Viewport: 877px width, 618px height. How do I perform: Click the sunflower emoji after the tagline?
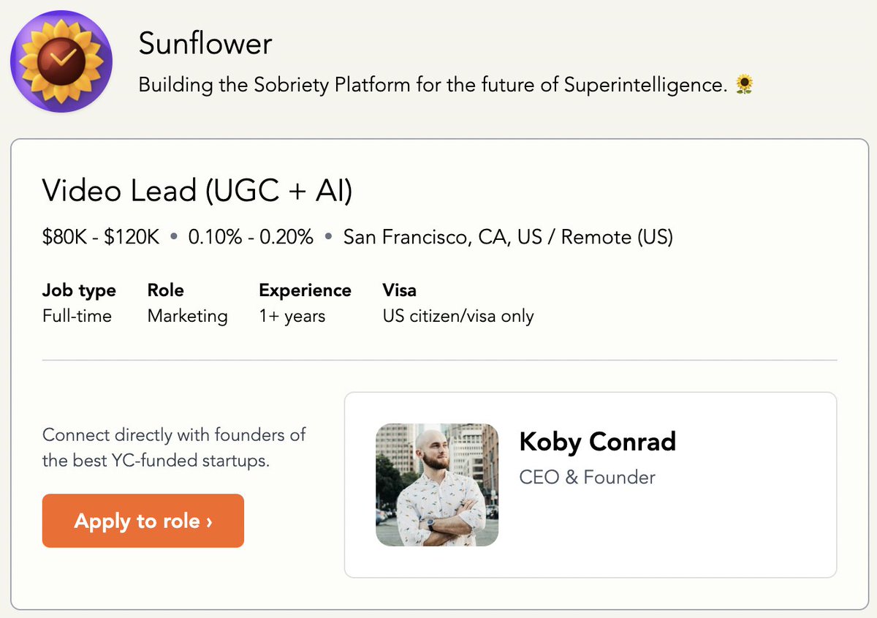pyautogui.click(x=744, y=86)
